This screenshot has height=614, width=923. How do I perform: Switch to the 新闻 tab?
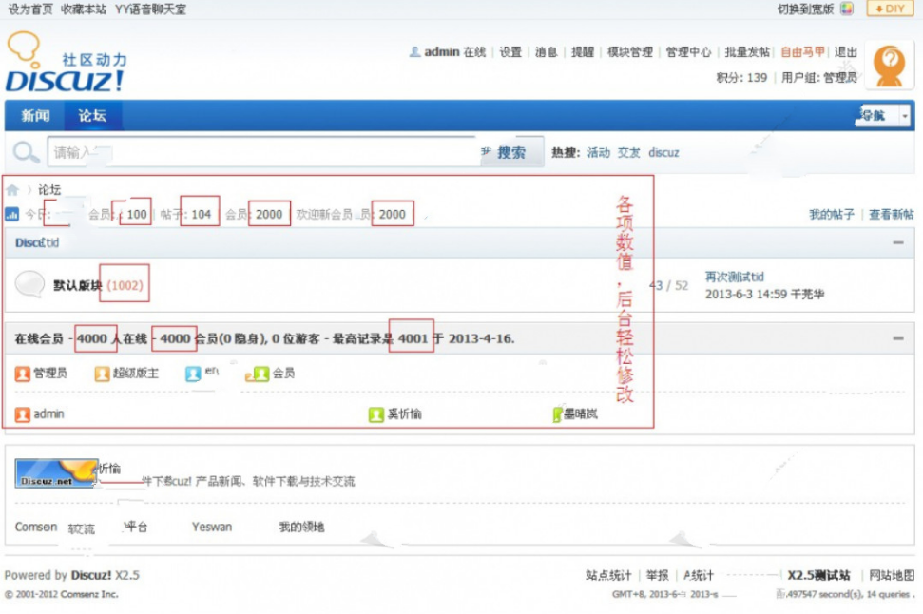tap(35, 116)
